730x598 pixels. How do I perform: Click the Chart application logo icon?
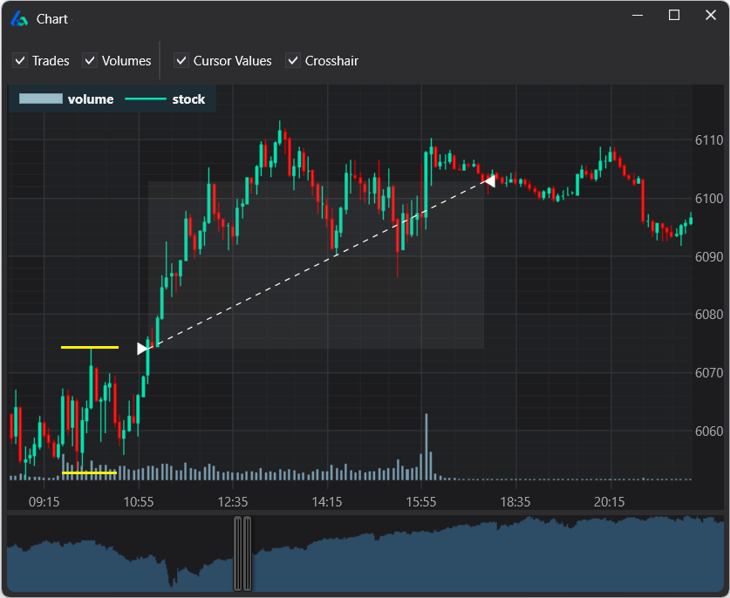(x=18, y=18)
